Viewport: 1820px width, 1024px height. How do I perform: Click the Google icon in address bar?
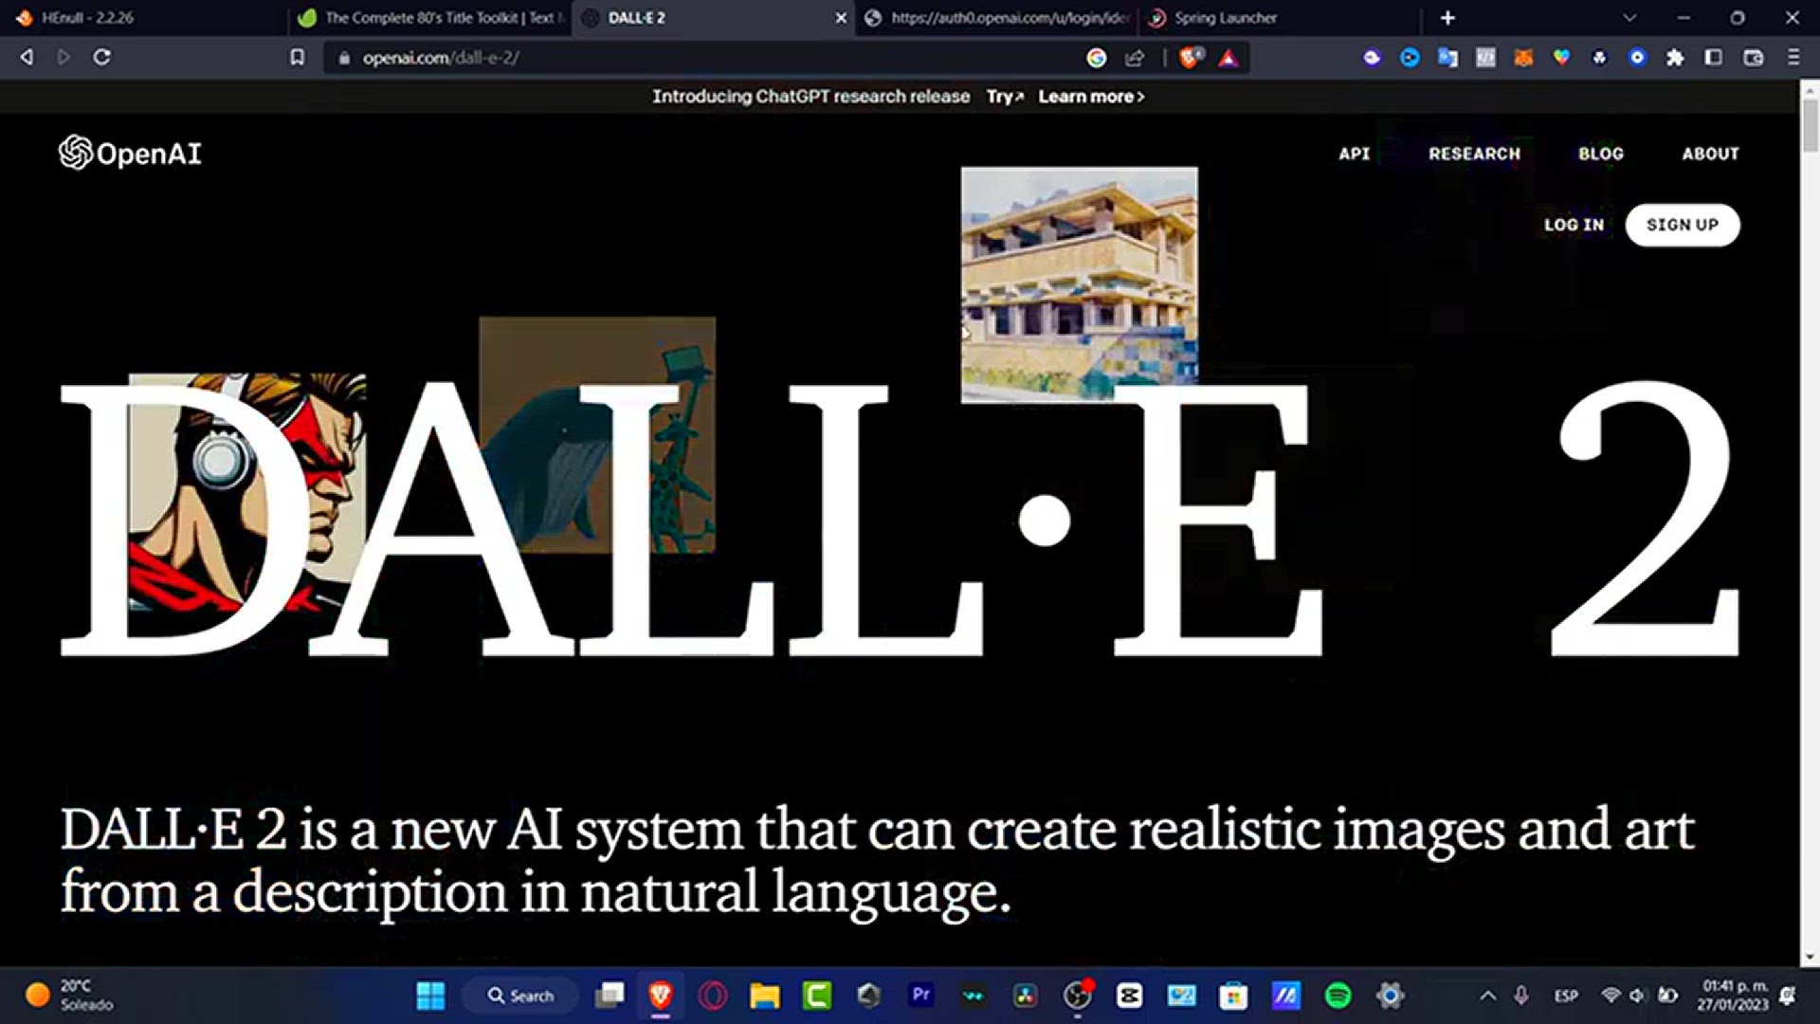click(x=1097, y=58)
